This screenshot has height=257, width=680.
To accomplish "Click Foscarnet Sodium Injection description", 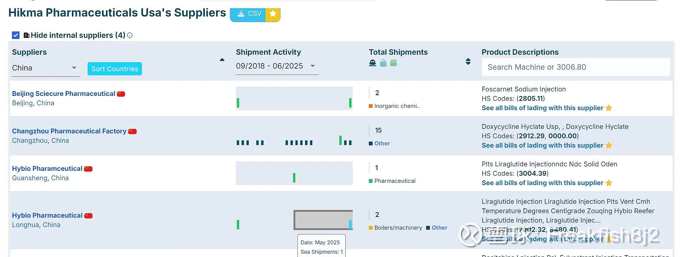I will pos(523,89).
